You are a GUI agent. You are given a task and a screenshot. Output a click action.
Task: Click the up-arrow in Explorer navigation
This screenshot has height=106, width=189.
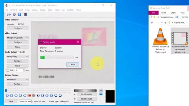pyautogui.click(x=165, y=23)
